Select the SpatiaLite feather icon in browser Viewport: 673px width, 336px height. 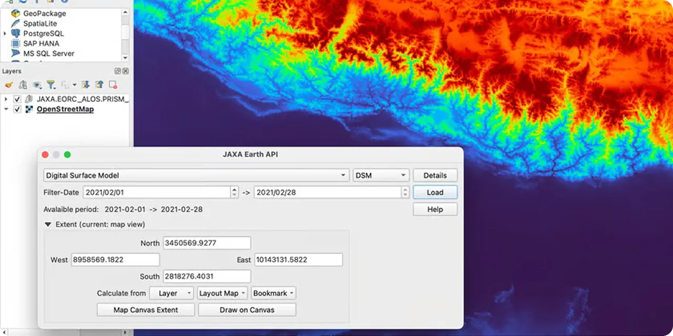coord(15,24)
